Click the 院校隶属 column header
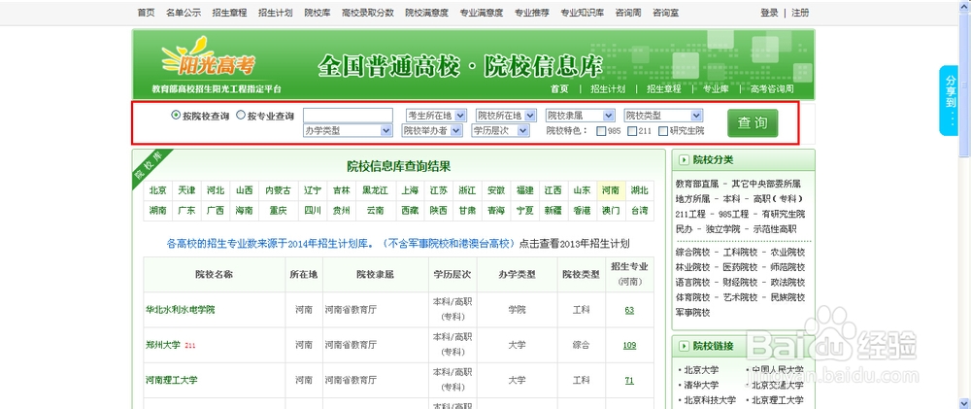The image size is (971, 409). point(375,274)
